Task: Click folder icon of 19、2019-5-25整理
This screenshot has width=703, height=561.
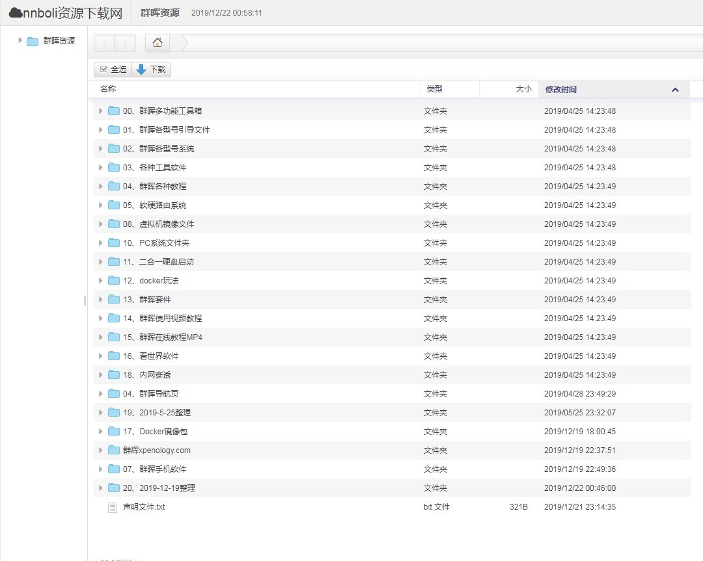Action: pos(114,412)
